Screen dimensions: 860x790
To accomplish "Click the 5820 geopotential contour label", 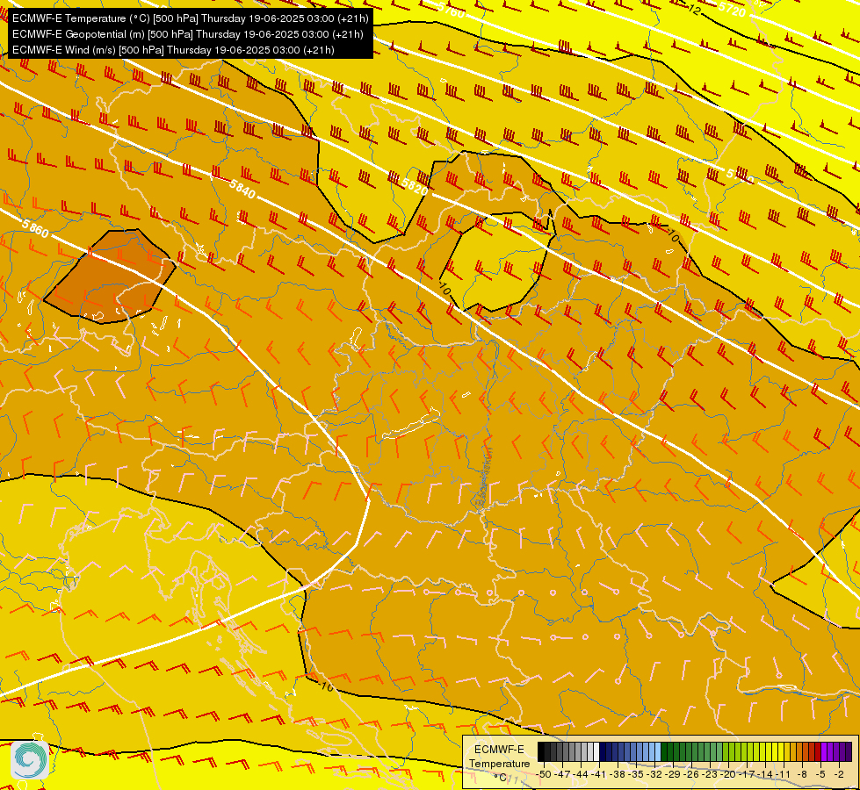I will [x=415, y=186].
